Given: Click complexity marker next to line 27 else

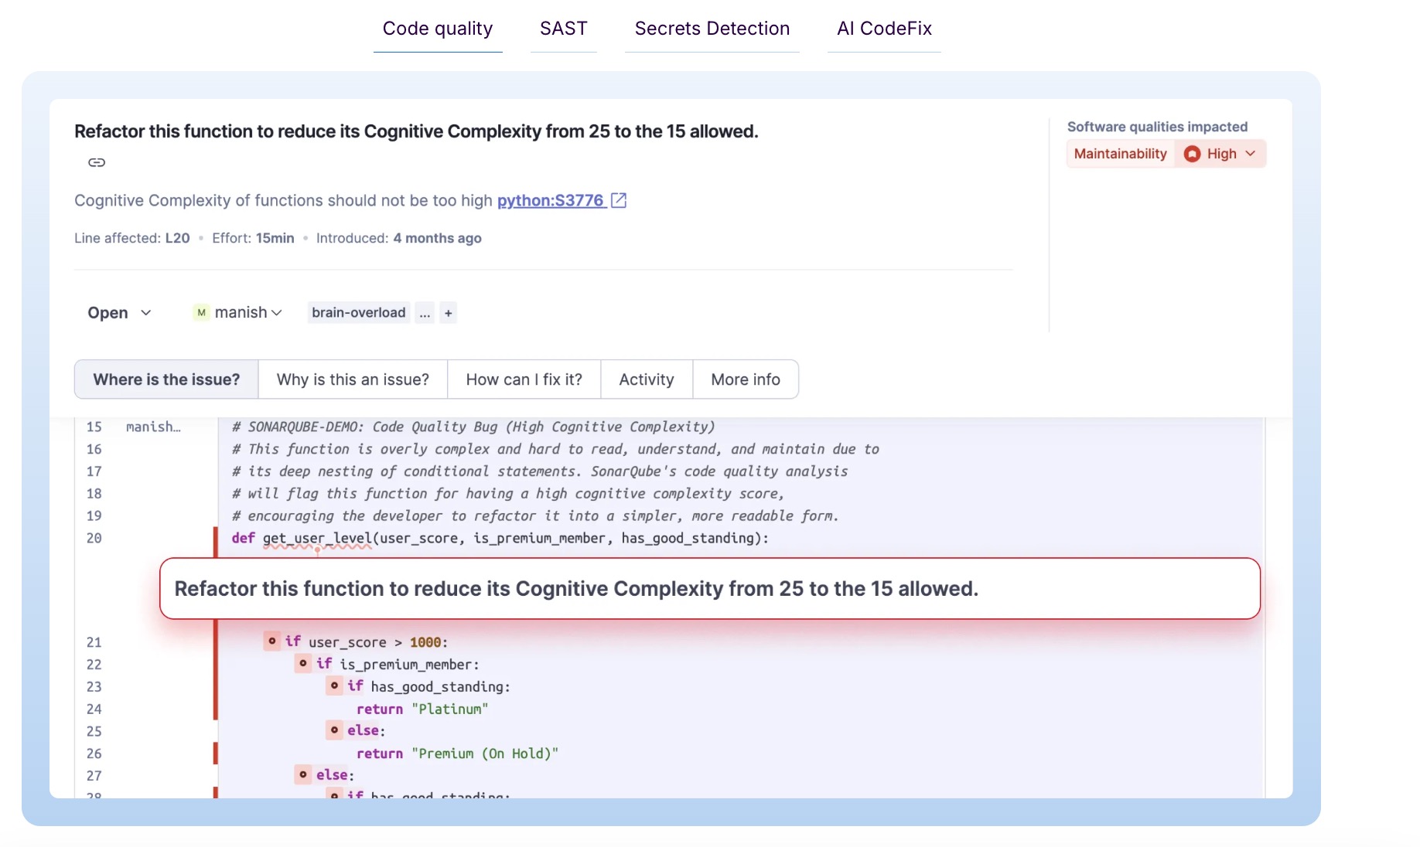Looking at the screenshot, I should (303, 774).
